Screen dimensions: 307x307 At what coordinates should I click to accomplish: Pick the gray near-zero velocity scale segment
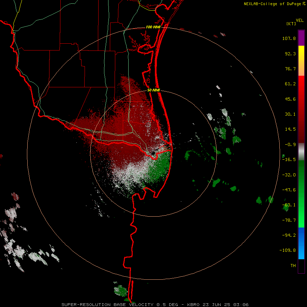pyautogui.click(x=301, y=151)
